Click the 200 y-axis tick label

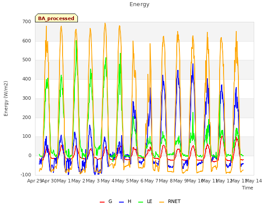(27, 118)
